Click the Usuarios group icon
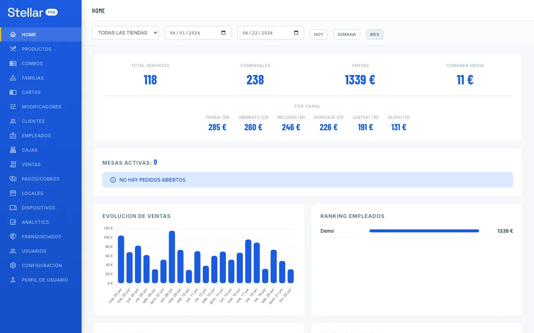This screenshot has width=534, height=333. pyautogui.click(x=13, y=251)
